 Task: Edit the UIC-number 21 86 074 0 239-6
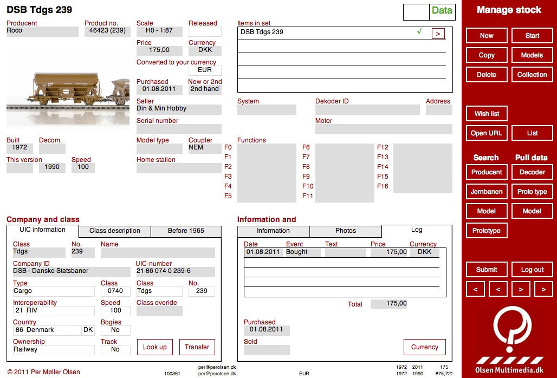(x=175, y=272)
